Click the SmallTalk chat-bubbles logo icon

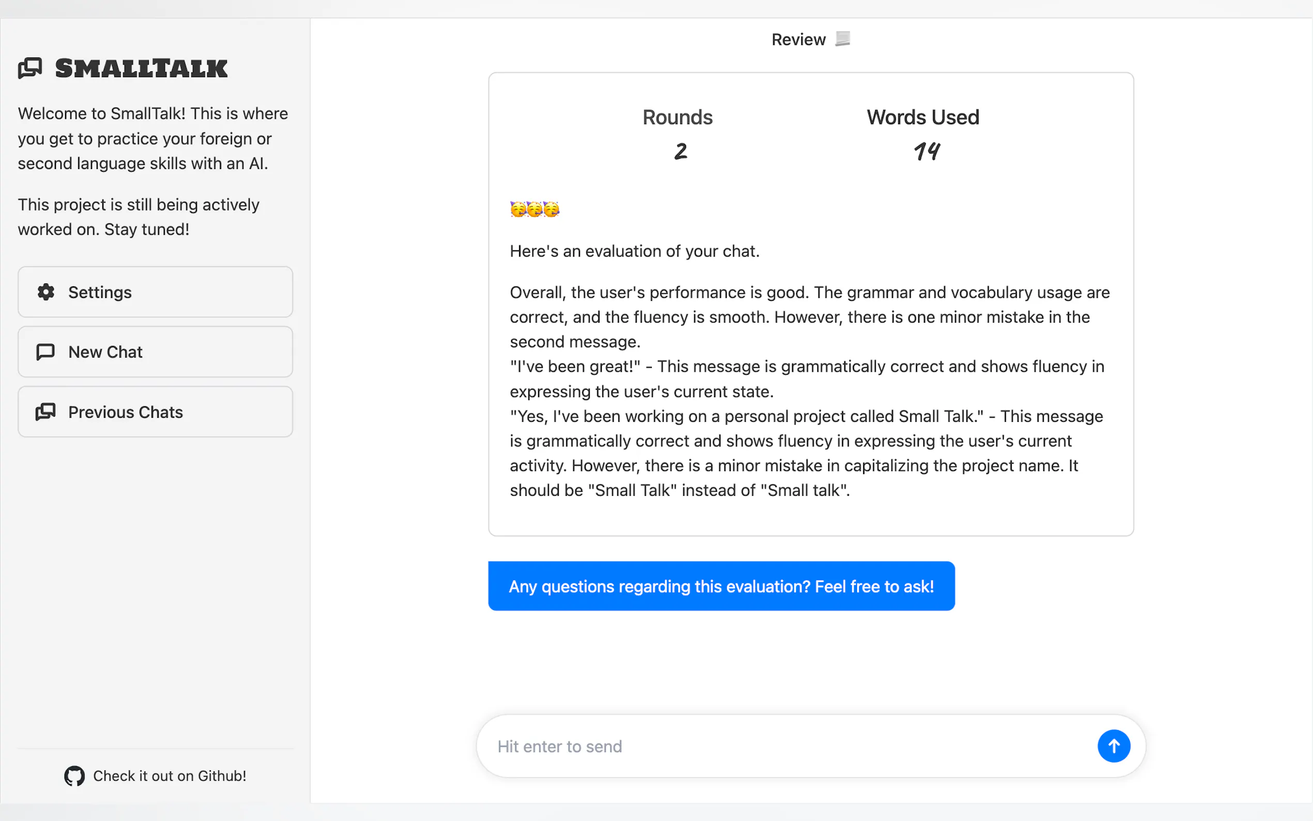30,68
